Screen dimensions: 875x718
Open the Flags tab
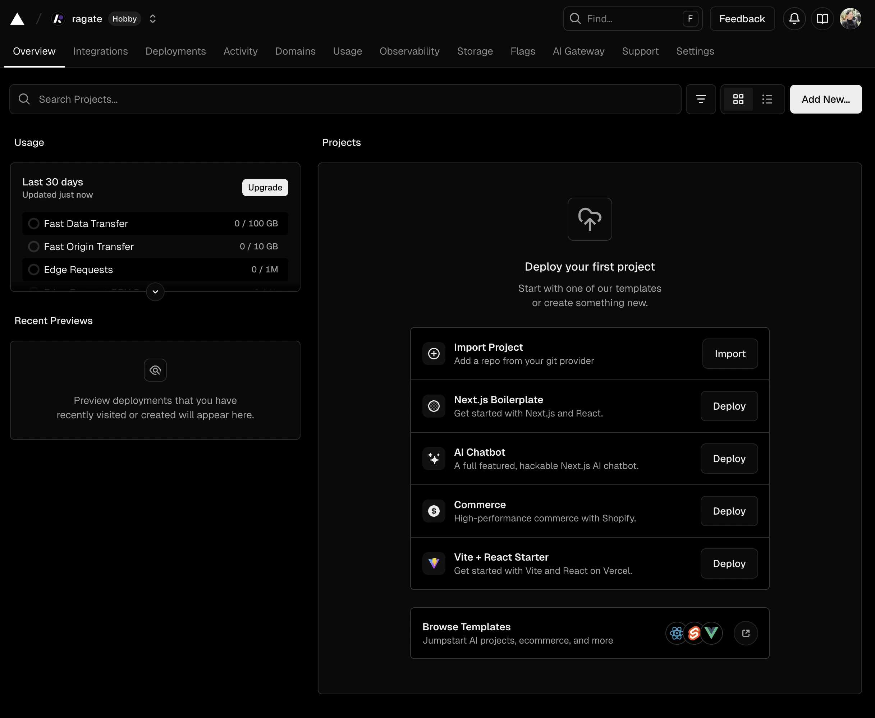click(x=523, y=51)
